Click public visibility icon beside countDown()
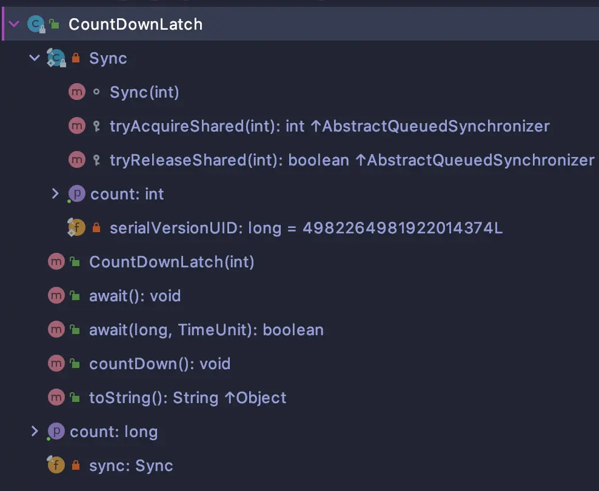Viewport: 599px width, 491px height. coord(75,364)
